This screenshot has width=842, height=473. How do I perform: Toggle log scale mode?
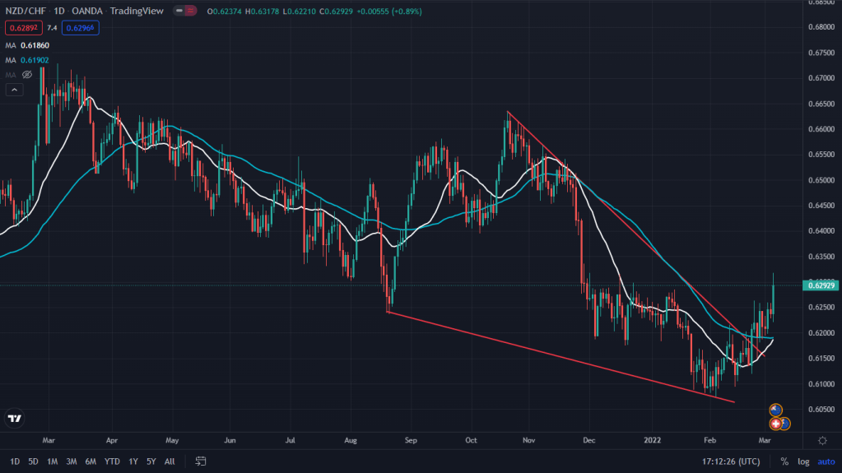pos(802,461)
